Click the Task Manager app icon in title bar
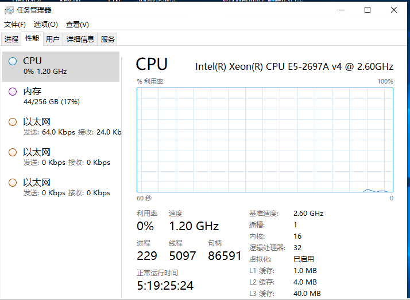This screenshot has height=300, width=410. click(x=9, y=10)
